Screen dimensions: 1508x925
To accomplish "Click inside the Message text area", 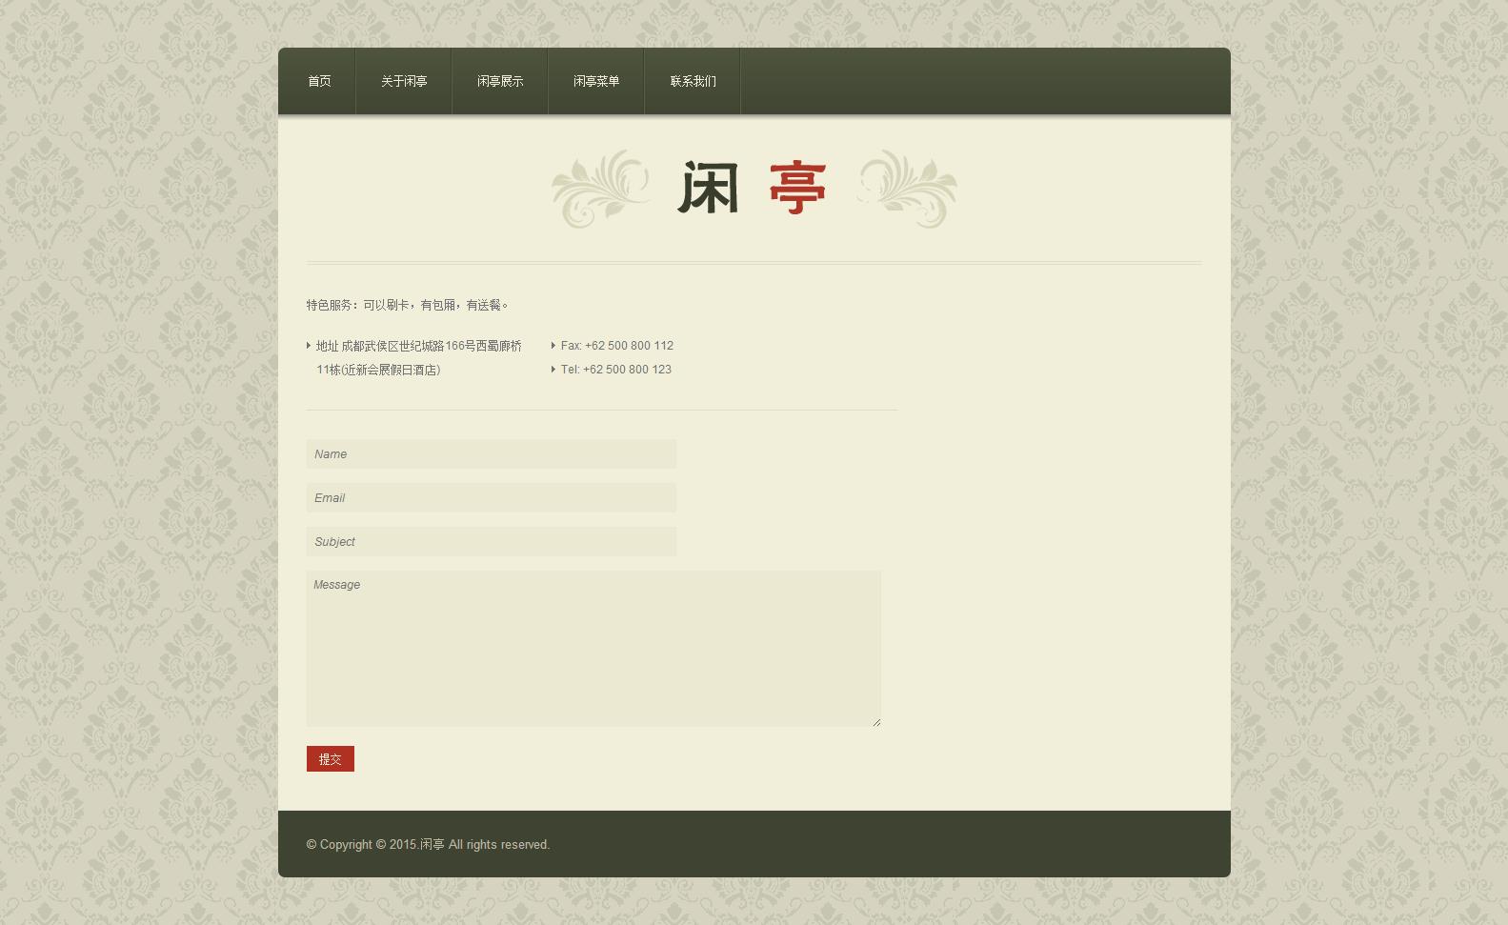I will point(593,648).
